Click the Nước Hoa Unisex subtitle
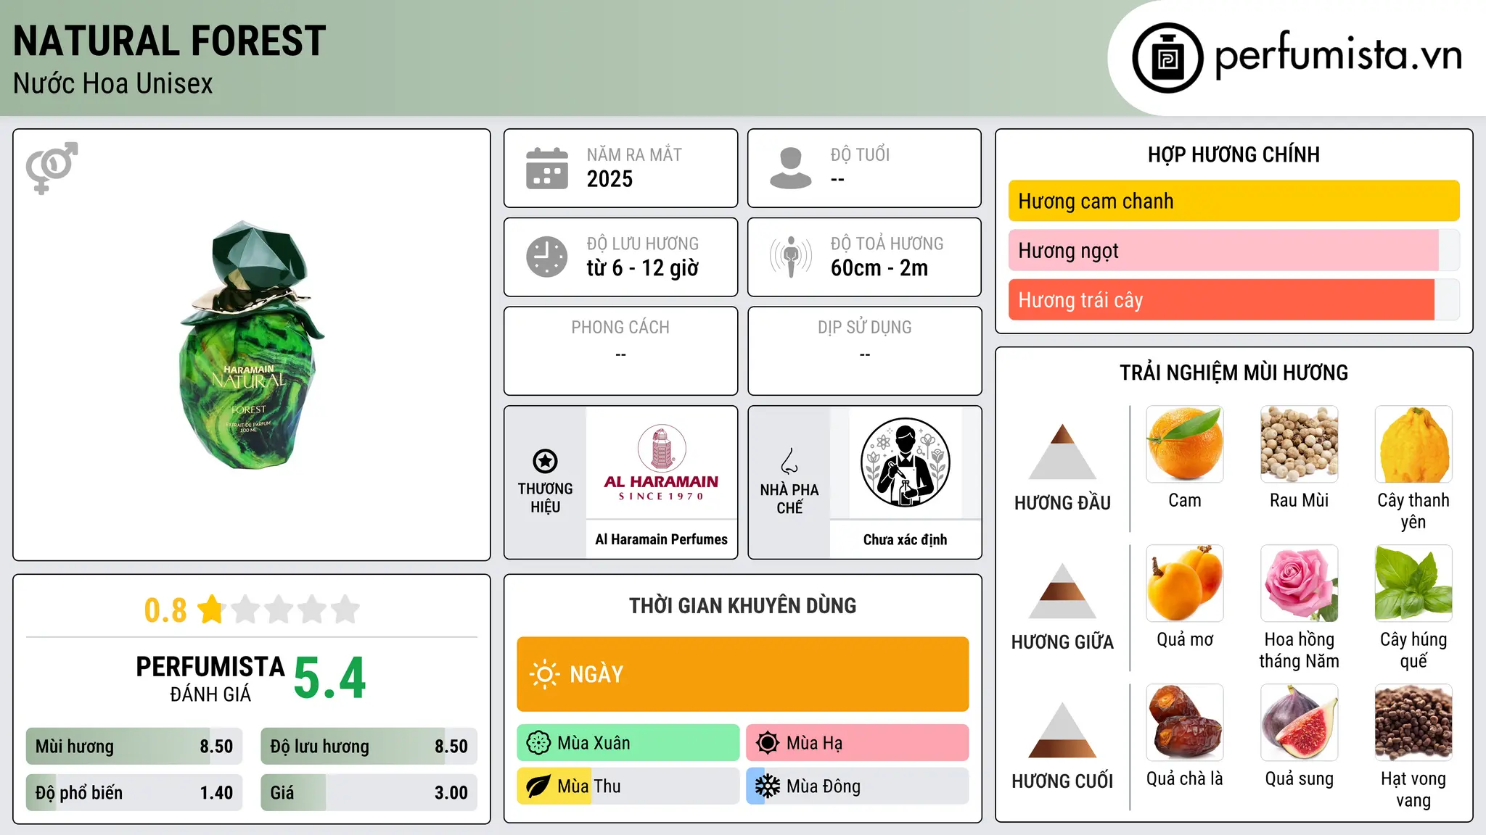This screenshot has width=1486, height=835. (x=113, y=83)
